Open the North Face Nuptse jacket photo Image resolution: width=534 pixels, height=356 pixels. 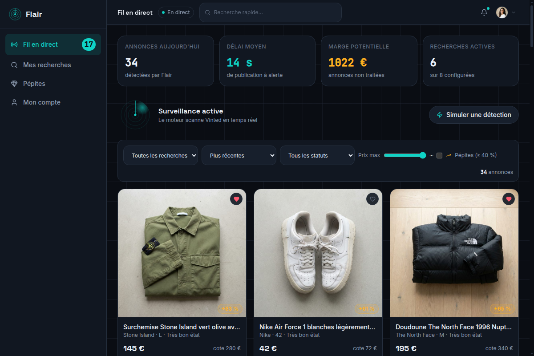coord(454,253)
